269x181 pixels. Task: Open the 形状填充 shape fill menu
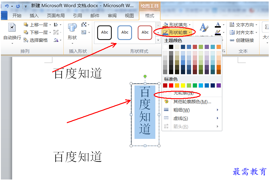pyautogui.click(x=177, y=25)
